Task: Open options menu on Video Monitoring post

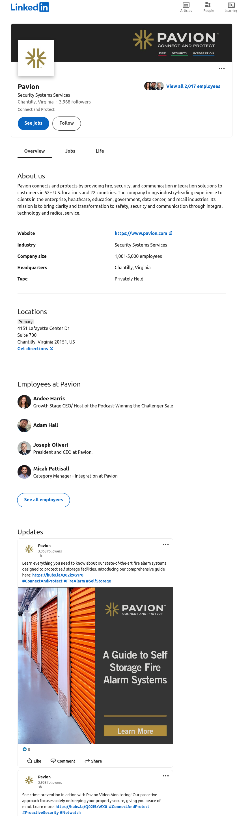Action: pos(165,776)
